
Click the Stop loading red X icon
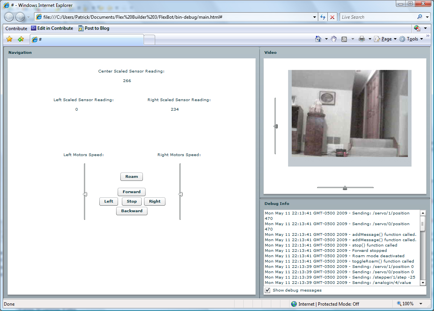pos(332,17)
